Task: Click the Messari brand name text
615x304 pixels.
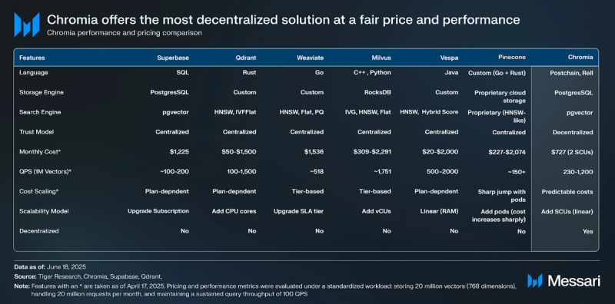Action: point(573,280)
